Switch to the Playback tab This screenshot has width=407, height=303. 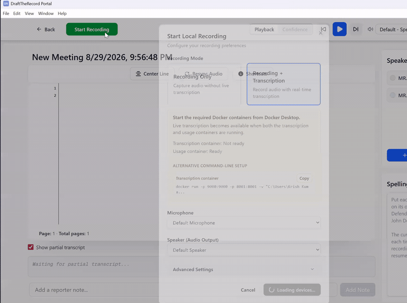pos(264,29)
